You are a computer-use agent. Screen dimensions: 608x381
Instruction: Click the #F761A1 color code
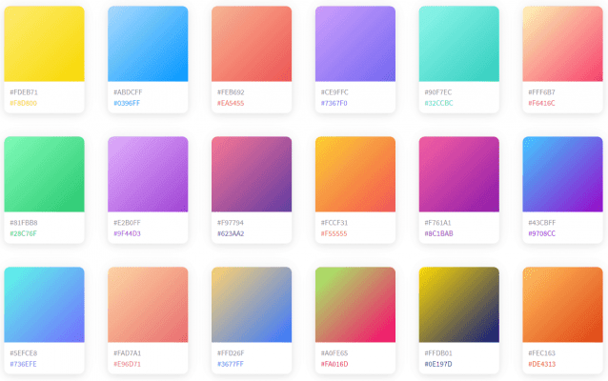tap(437, 223)
